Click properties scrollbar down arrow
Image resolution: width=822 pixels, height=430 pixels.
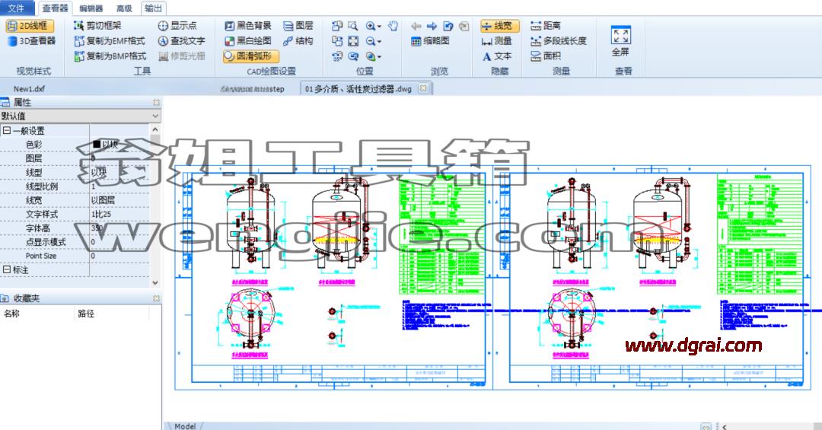[155, 282]
